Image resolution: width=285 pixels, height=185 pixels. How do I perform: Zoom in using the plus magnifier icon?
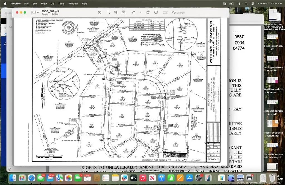(x=116, y=13)
